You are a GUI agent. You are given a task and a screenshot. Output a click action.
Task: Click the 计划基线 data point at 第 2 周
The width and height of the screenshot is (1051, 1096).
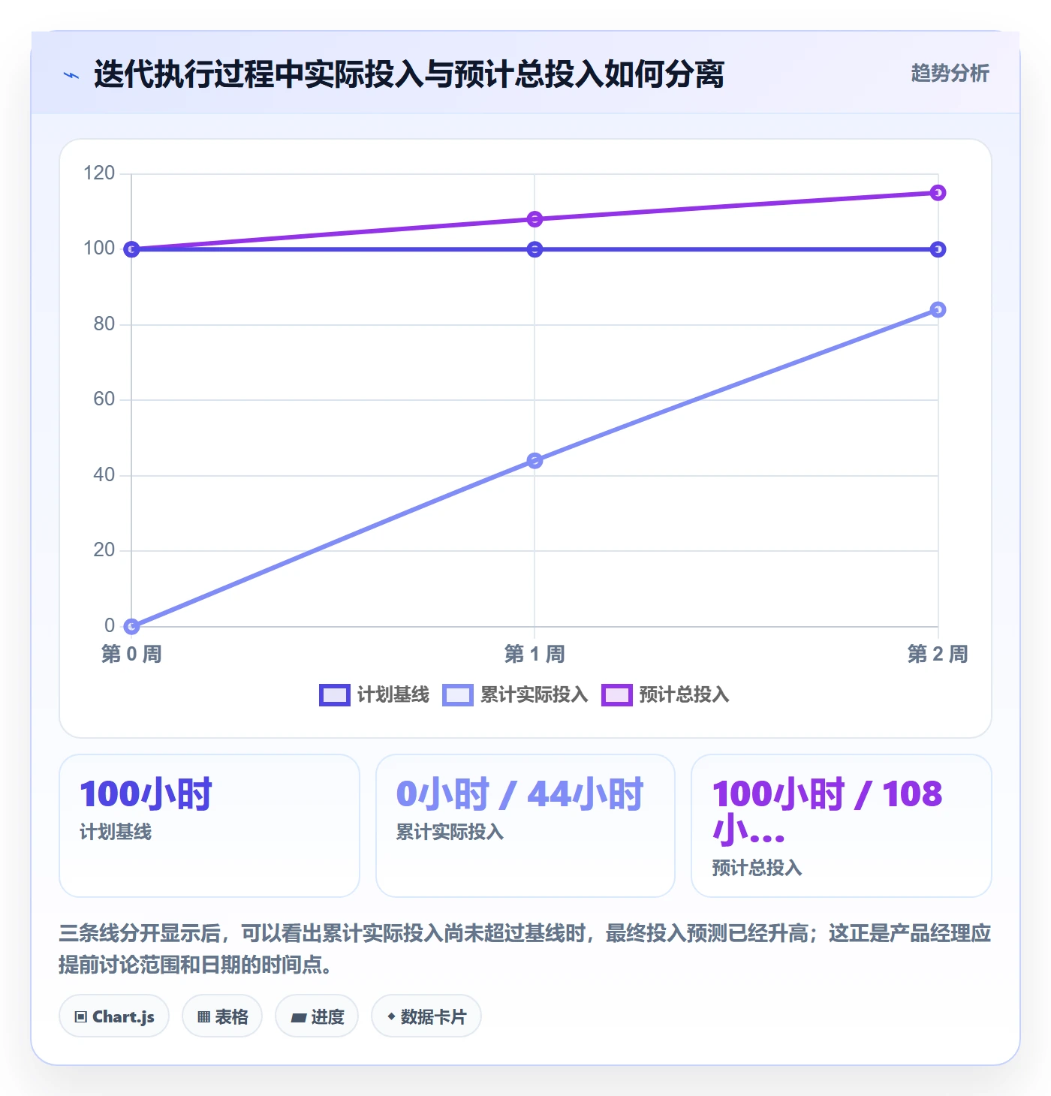point(938,249)
